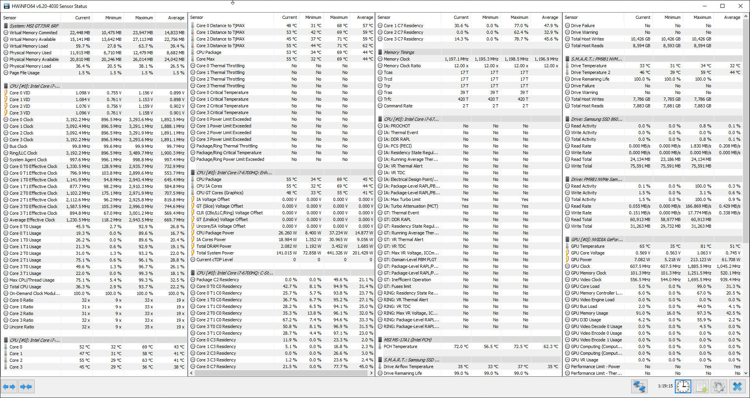The image size is (750, 398).
Task: Select the GPU Video Engine Load row
Action: click(x=653, y=300)
